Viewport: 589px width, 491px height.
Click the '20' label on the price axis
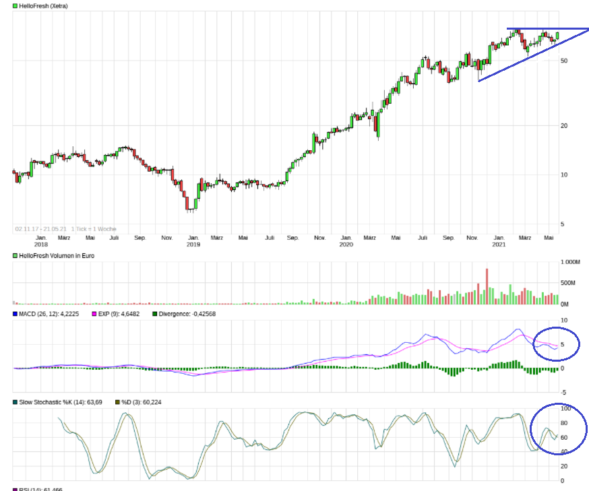564,126
